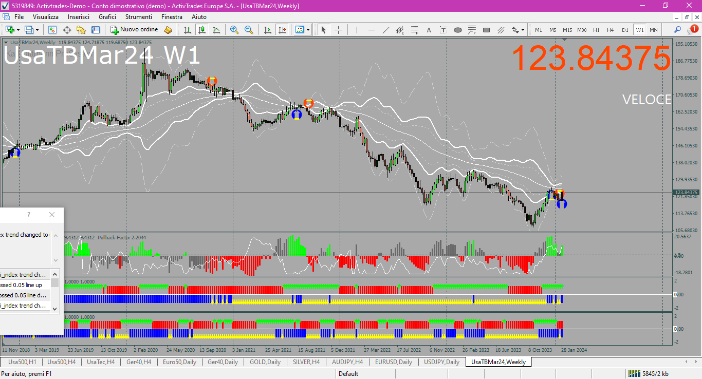Toggle chart auto scroll
Image resolution: width=702 pixels, height=379 pixels.
(x=267, y=30)
